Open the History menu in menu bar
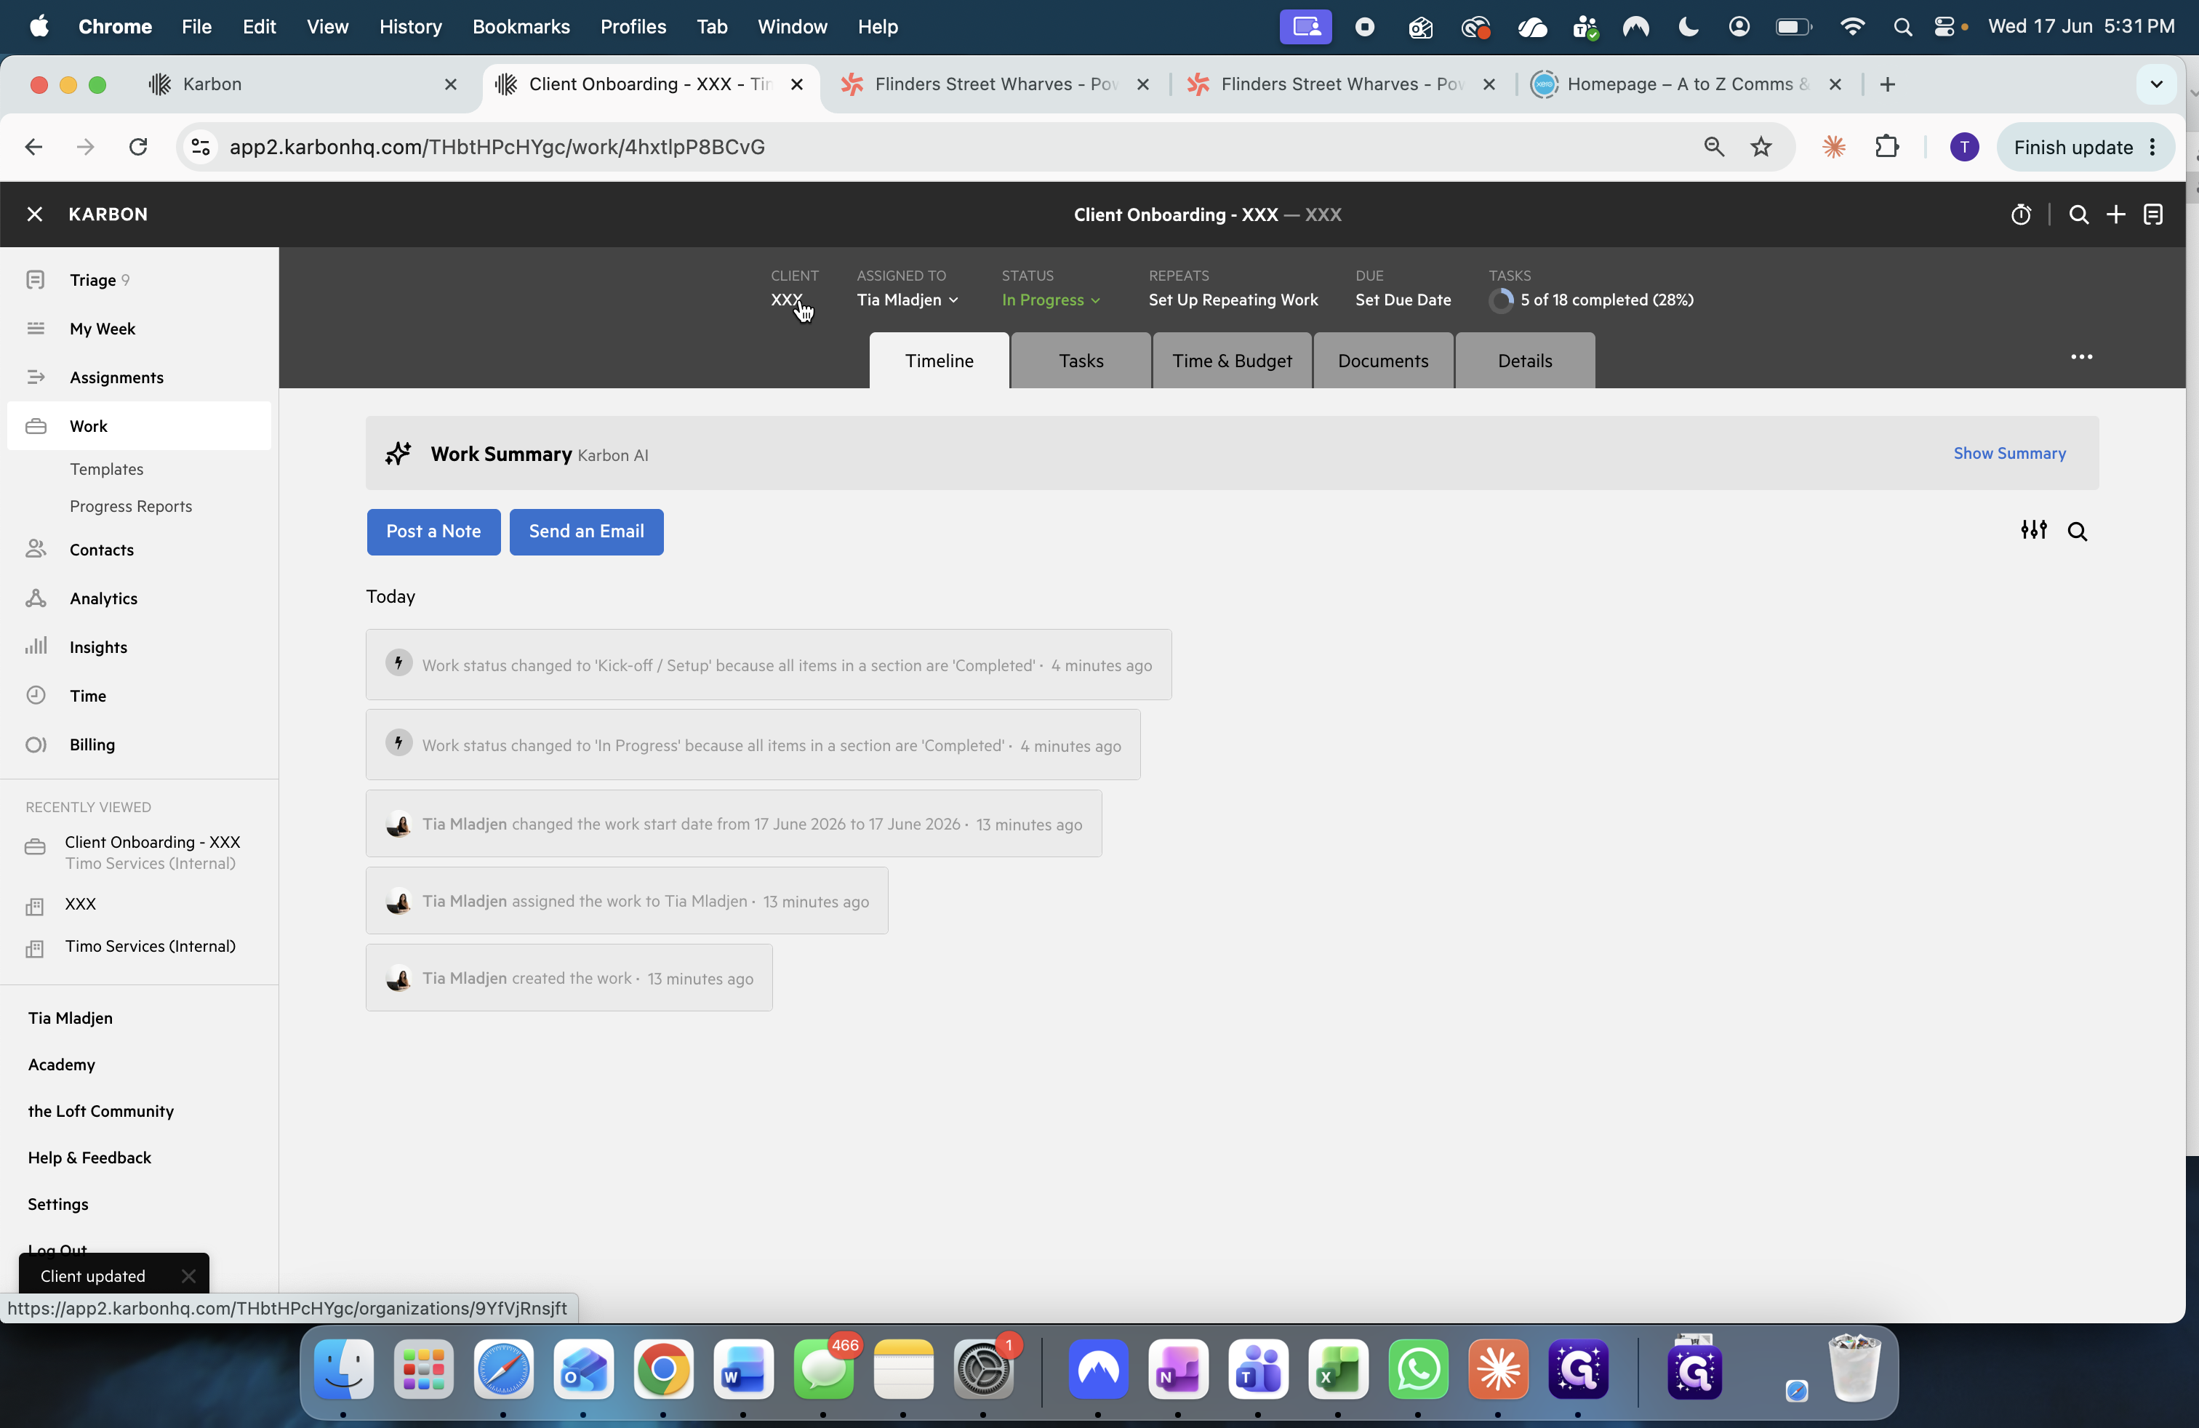Viewport: 2199px width, 1428px height. tap(410, 27)
